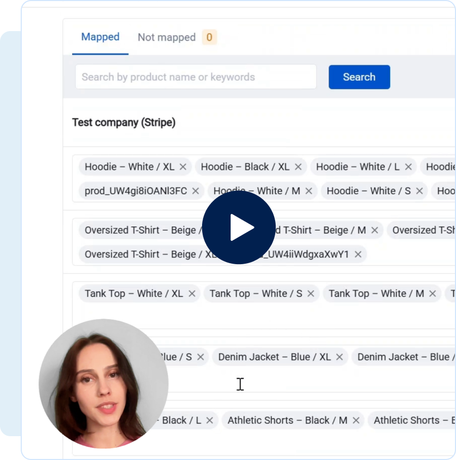Remove the Tank Top – White / S tag
456x460 pixels.
pos(311,293)
